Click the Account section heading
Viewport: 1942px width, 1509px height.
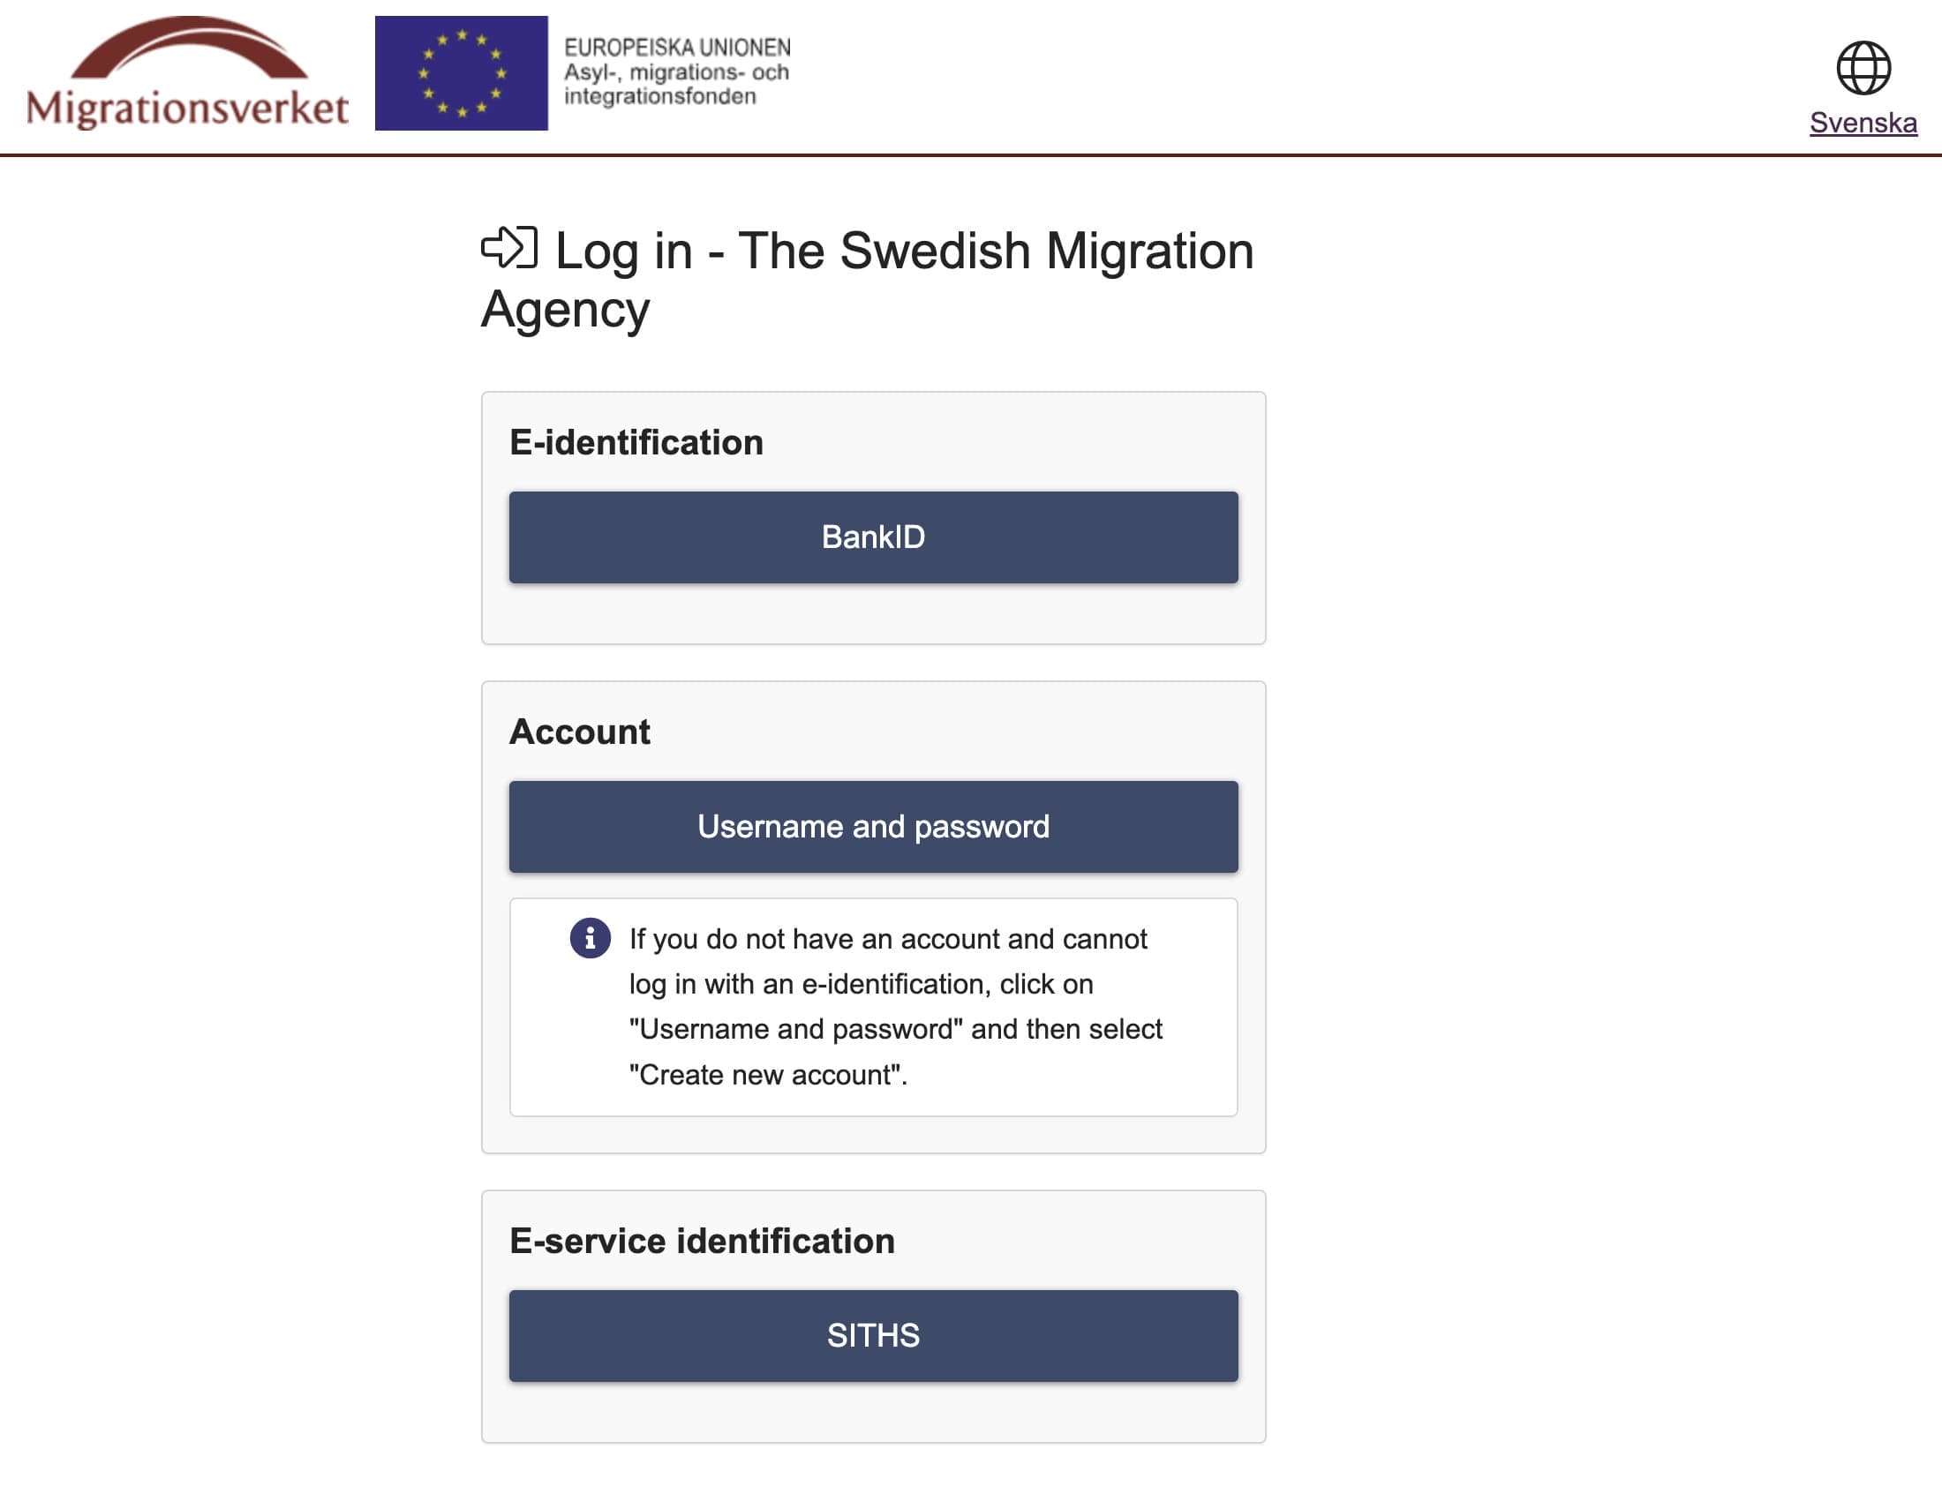coord(580,732)
